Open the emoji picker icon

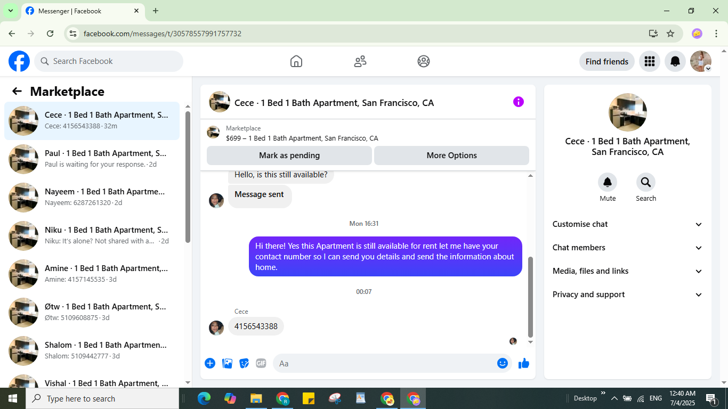pyautogui.click(x=503, y=363)
